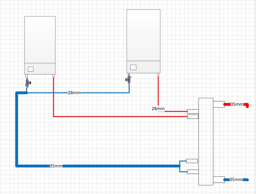Click the small square on left boiler panel
This screenshot has height=194, width=256.
pos(31,69)
